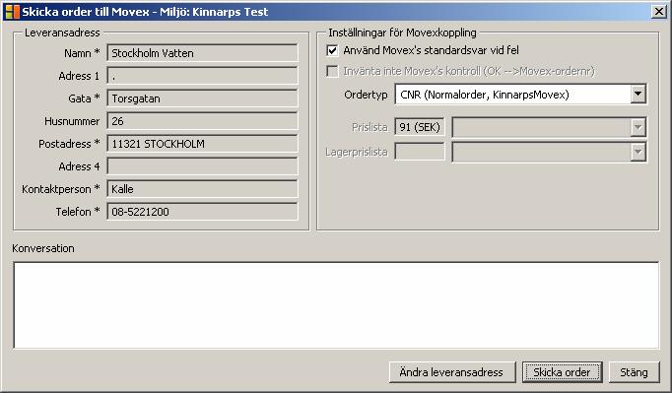Click the Prislista code field 91 (SEK)
Image resolution: width=672 pixels, height=393 pixels.
coord(420,127)
